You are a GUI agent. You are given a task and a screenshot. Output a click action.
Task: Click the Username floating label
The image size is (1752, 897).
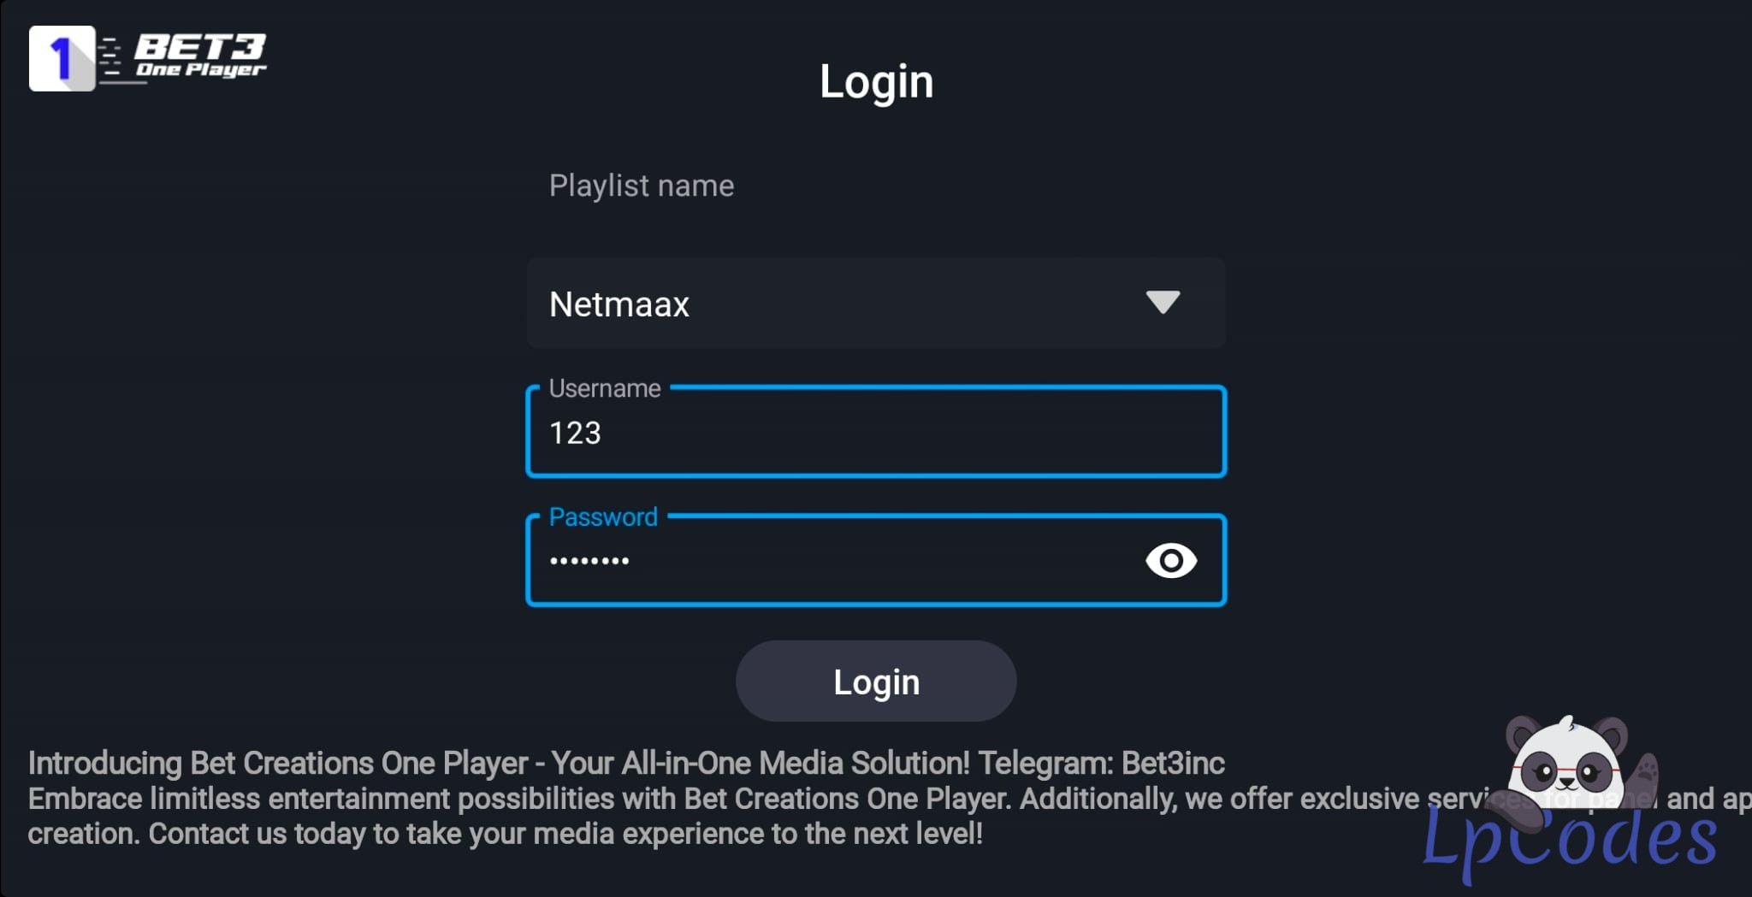[605, 388]
